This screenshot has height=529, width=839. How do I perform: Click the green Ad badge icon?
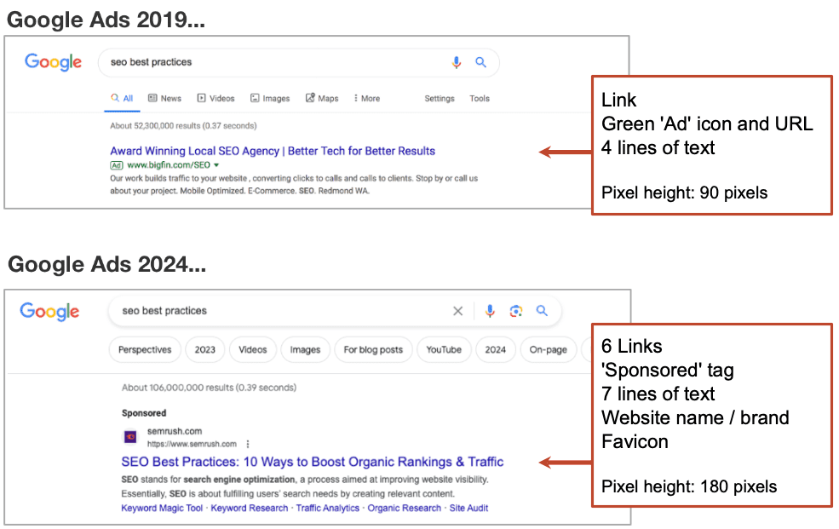coord(116,165)
